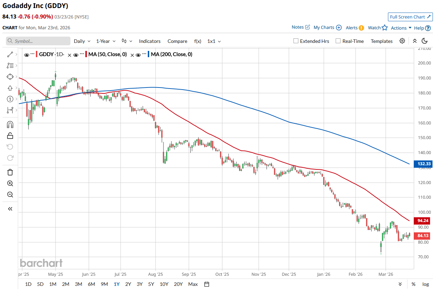Select the Max range tab

(193, 284)
